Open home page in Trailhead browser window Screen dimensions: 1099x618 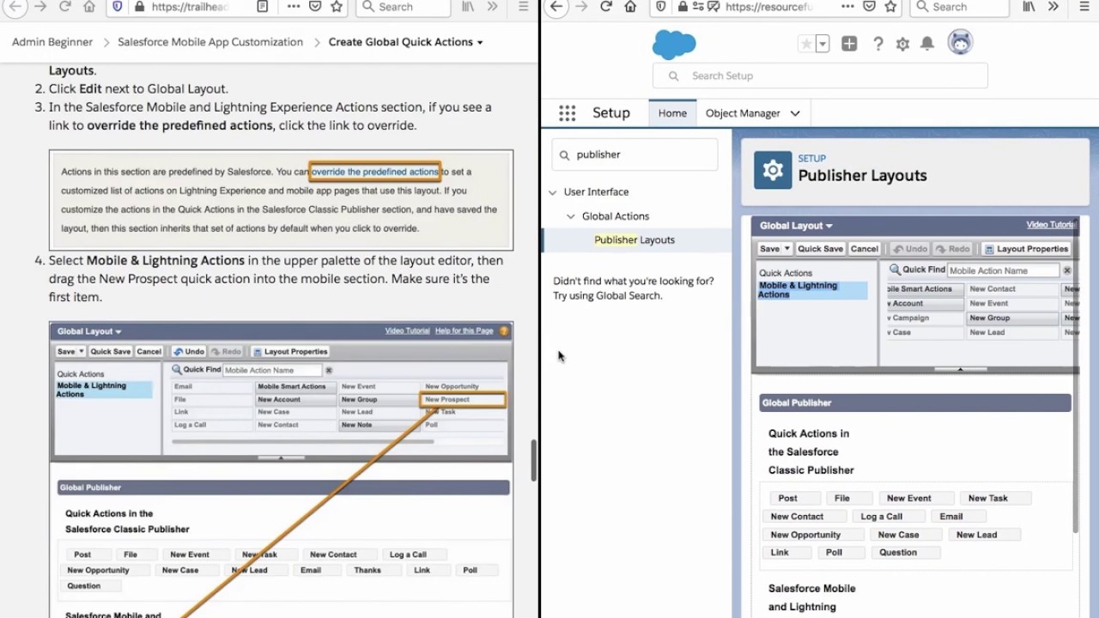click(89, 7)
